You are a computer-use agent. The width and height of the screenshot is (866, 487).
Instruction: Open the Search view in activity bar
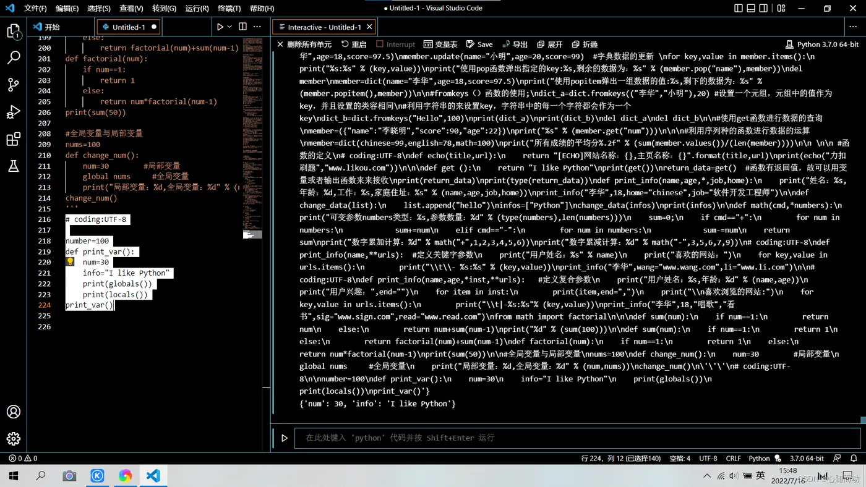[x=13, y=57]
